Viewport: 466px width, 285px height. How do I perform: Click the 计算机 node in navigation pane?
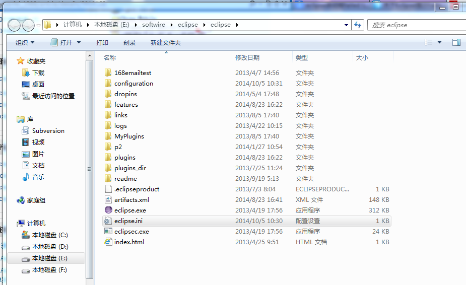click(36, 223)
